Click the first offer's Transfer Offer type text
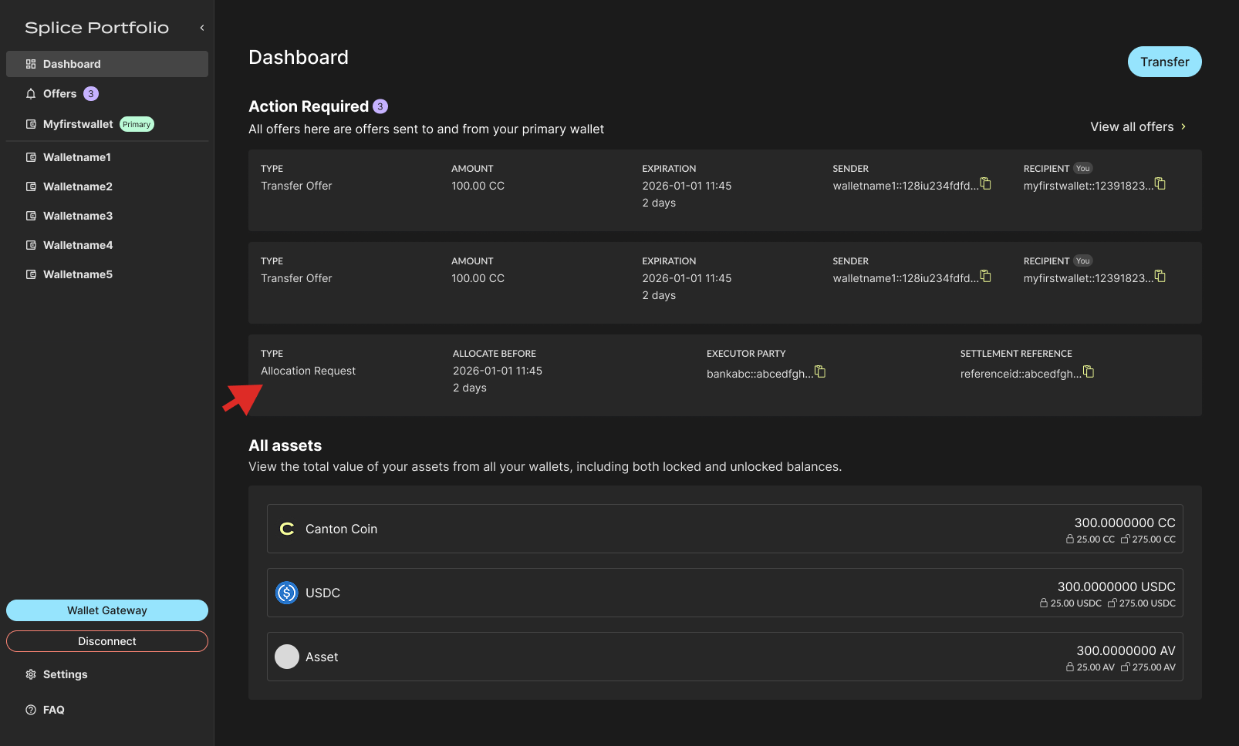1239x746 pixels. coord(296,186)
